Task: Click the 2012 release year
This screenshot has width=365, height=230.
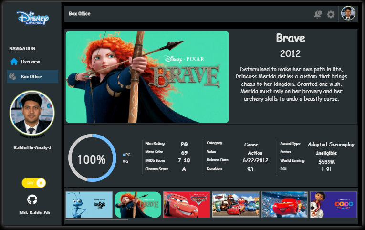Action: click(x=290, y=54)
